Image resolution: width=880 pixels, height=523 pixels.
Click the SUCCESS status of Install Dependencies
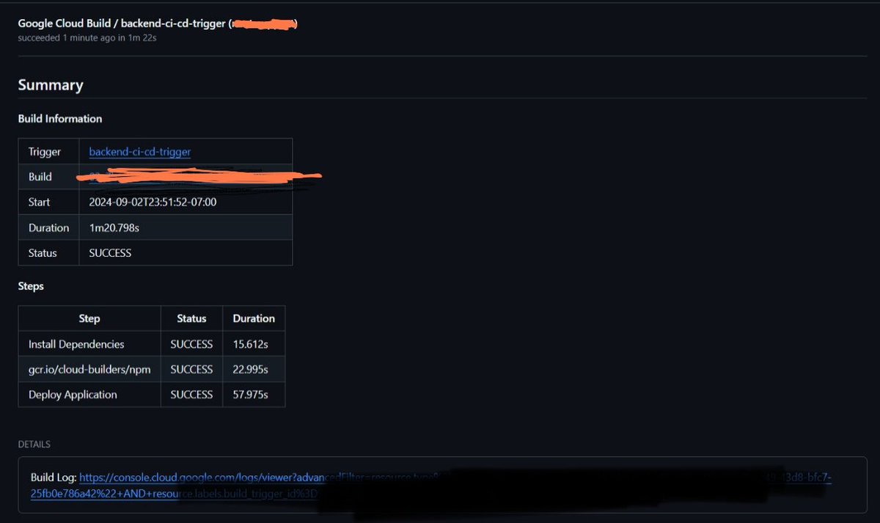point(191,345)
